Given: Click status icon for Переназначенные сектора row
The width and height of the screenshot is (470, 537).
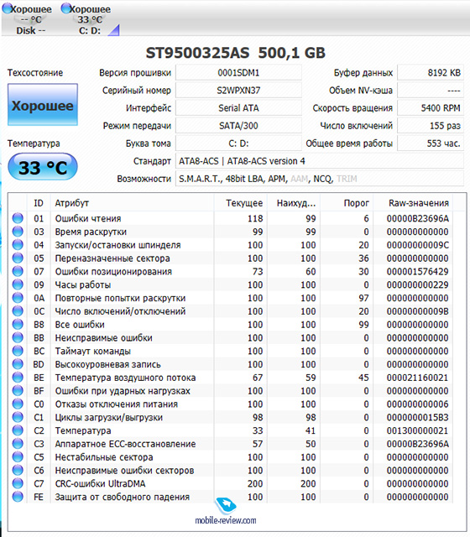Looking at the screenshot, I should (18, 258).
